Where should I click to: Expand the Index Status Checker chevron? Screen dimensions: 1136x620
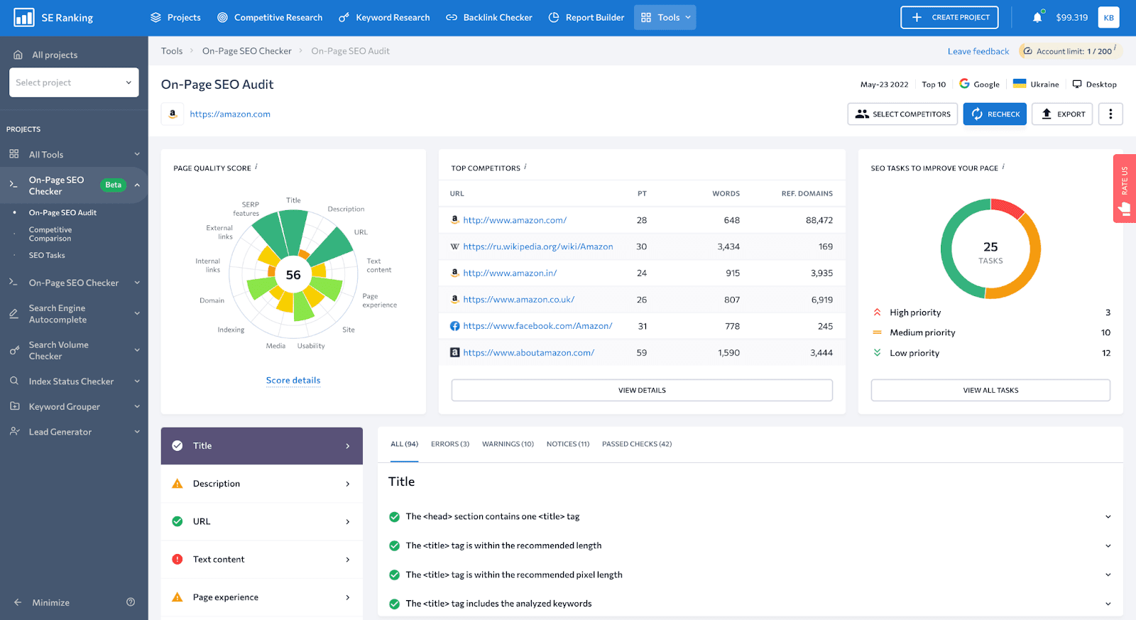[x=137, y=381]
